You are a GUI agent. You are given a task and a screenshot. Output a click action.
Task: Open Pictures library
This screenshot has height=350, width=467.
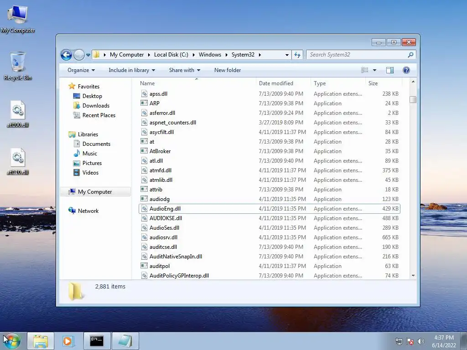[92, 163]
